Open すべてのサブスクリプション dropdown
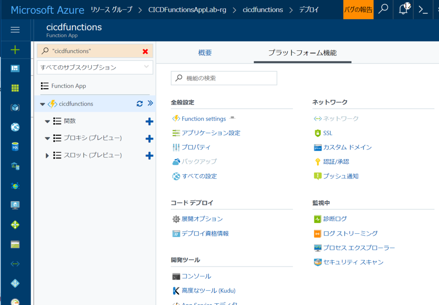Viewport: 439px width, 305px height. click(x=95, y=67)
